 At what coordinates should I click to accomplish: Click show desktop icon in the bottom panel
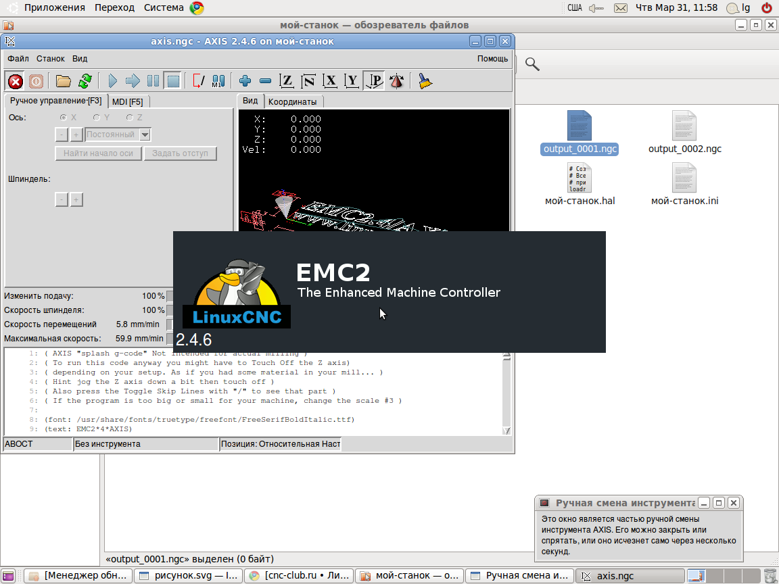coord(8,576)
